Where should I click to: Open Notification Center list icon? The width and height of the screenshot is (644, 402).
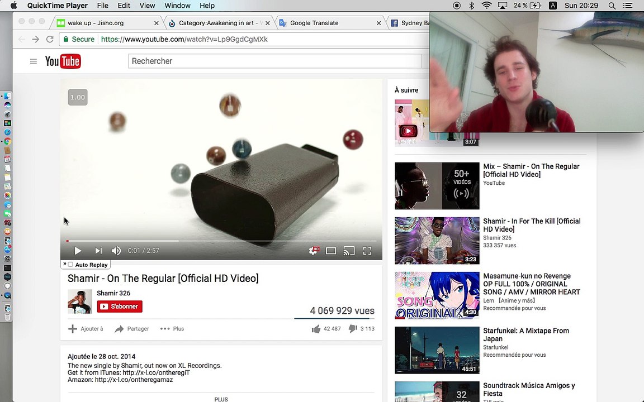tap(628, 6)
